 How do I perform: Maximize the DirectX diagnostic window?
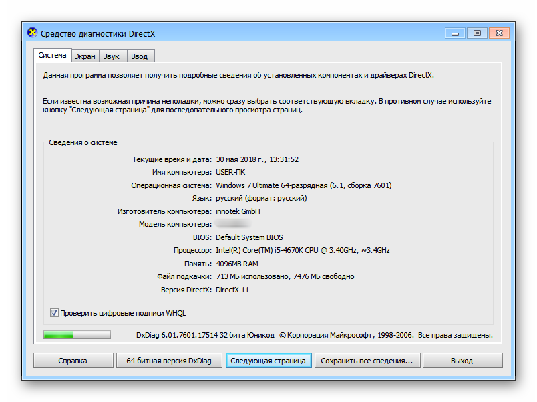click(x=477, y=33)
